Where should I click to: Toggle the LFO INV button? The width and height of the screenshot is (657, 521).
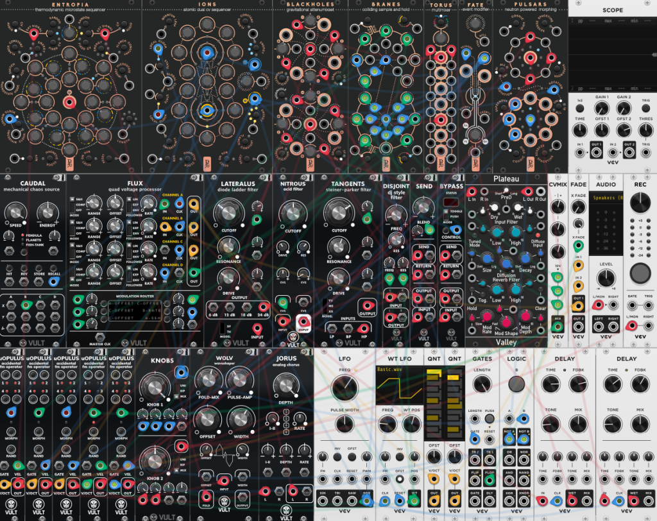(337, 457)
